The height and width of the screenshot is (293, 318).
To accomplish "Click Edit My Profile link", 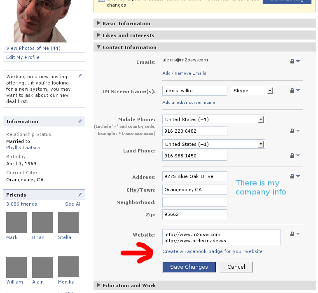I will click(x=23, y=57).
